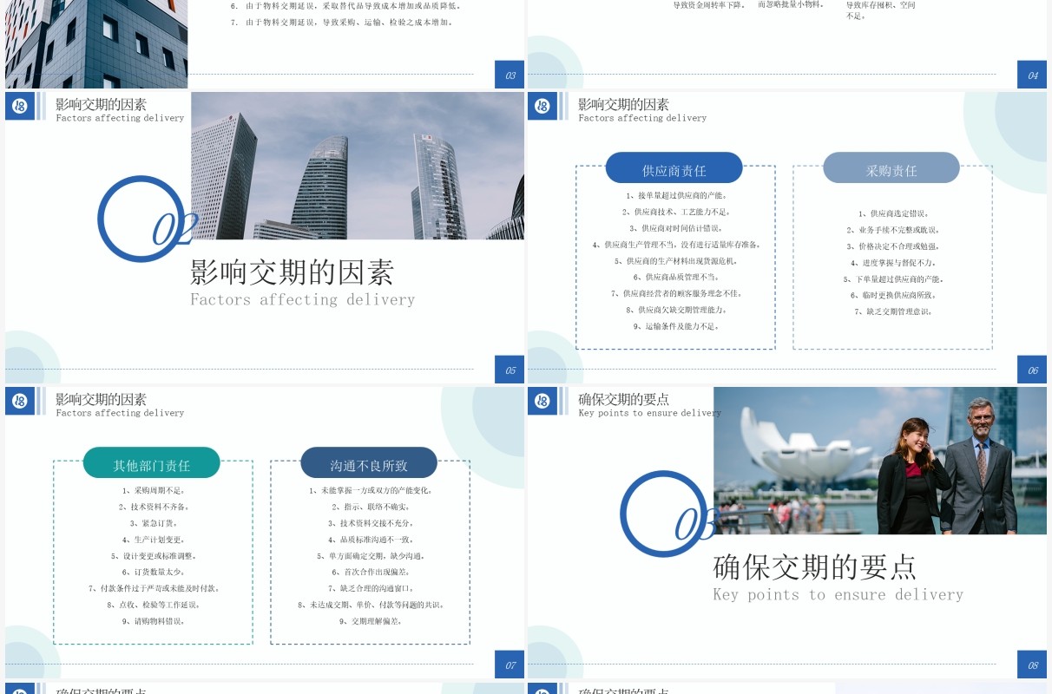Screen dimensions: 1052x694
Task: Click the logo icon on slide 08
Action: point(542,401)
